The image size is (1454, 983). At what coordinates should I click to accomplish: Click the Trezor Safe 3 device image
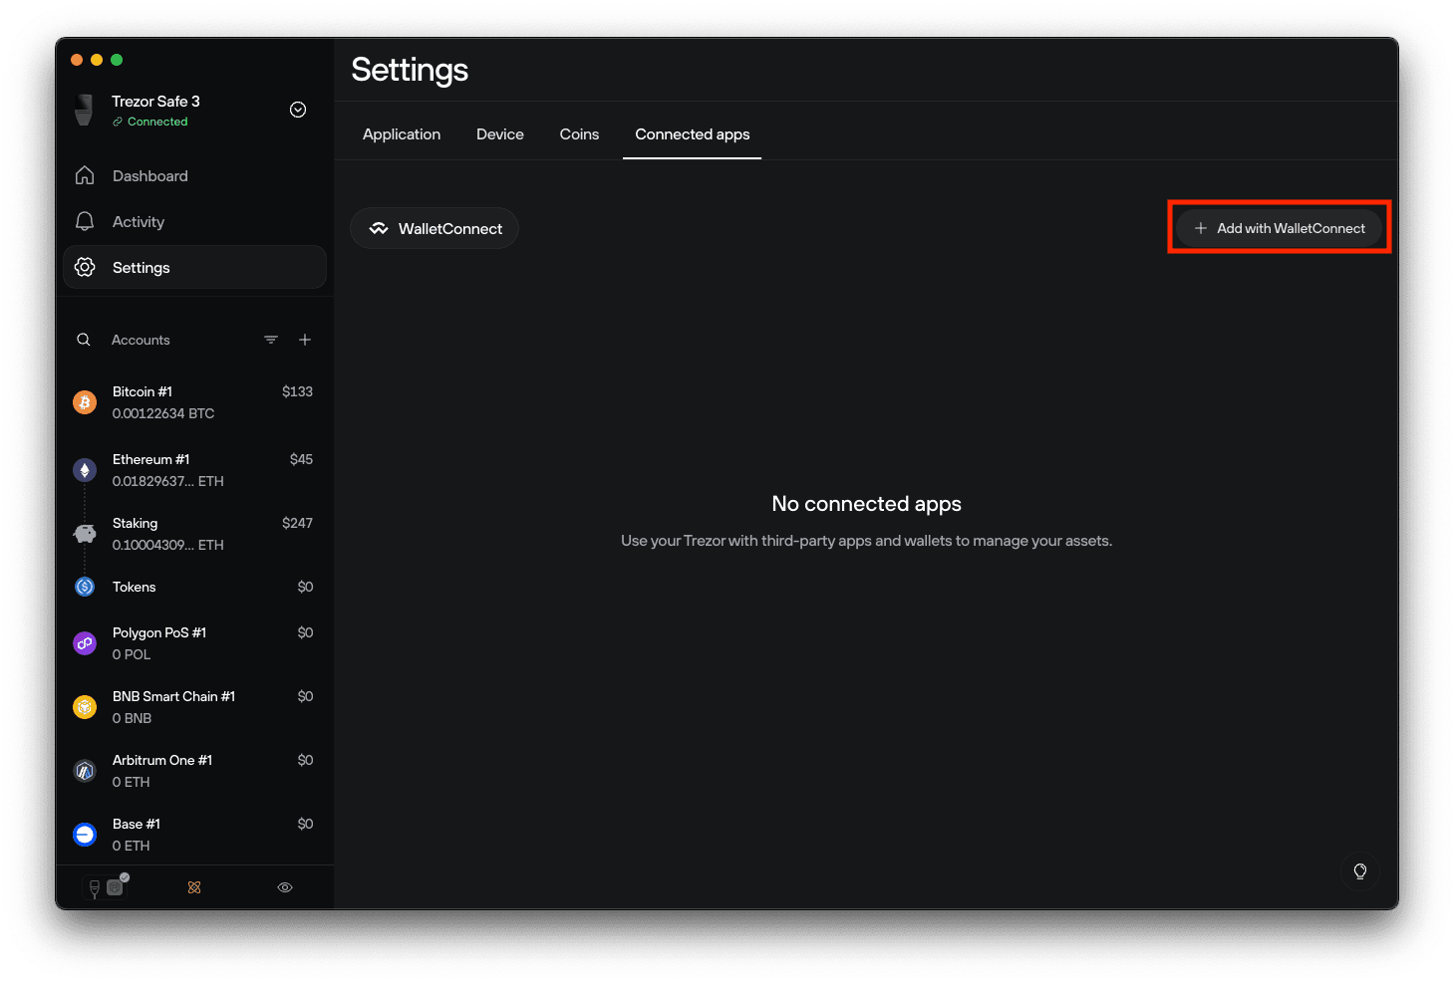85,110
